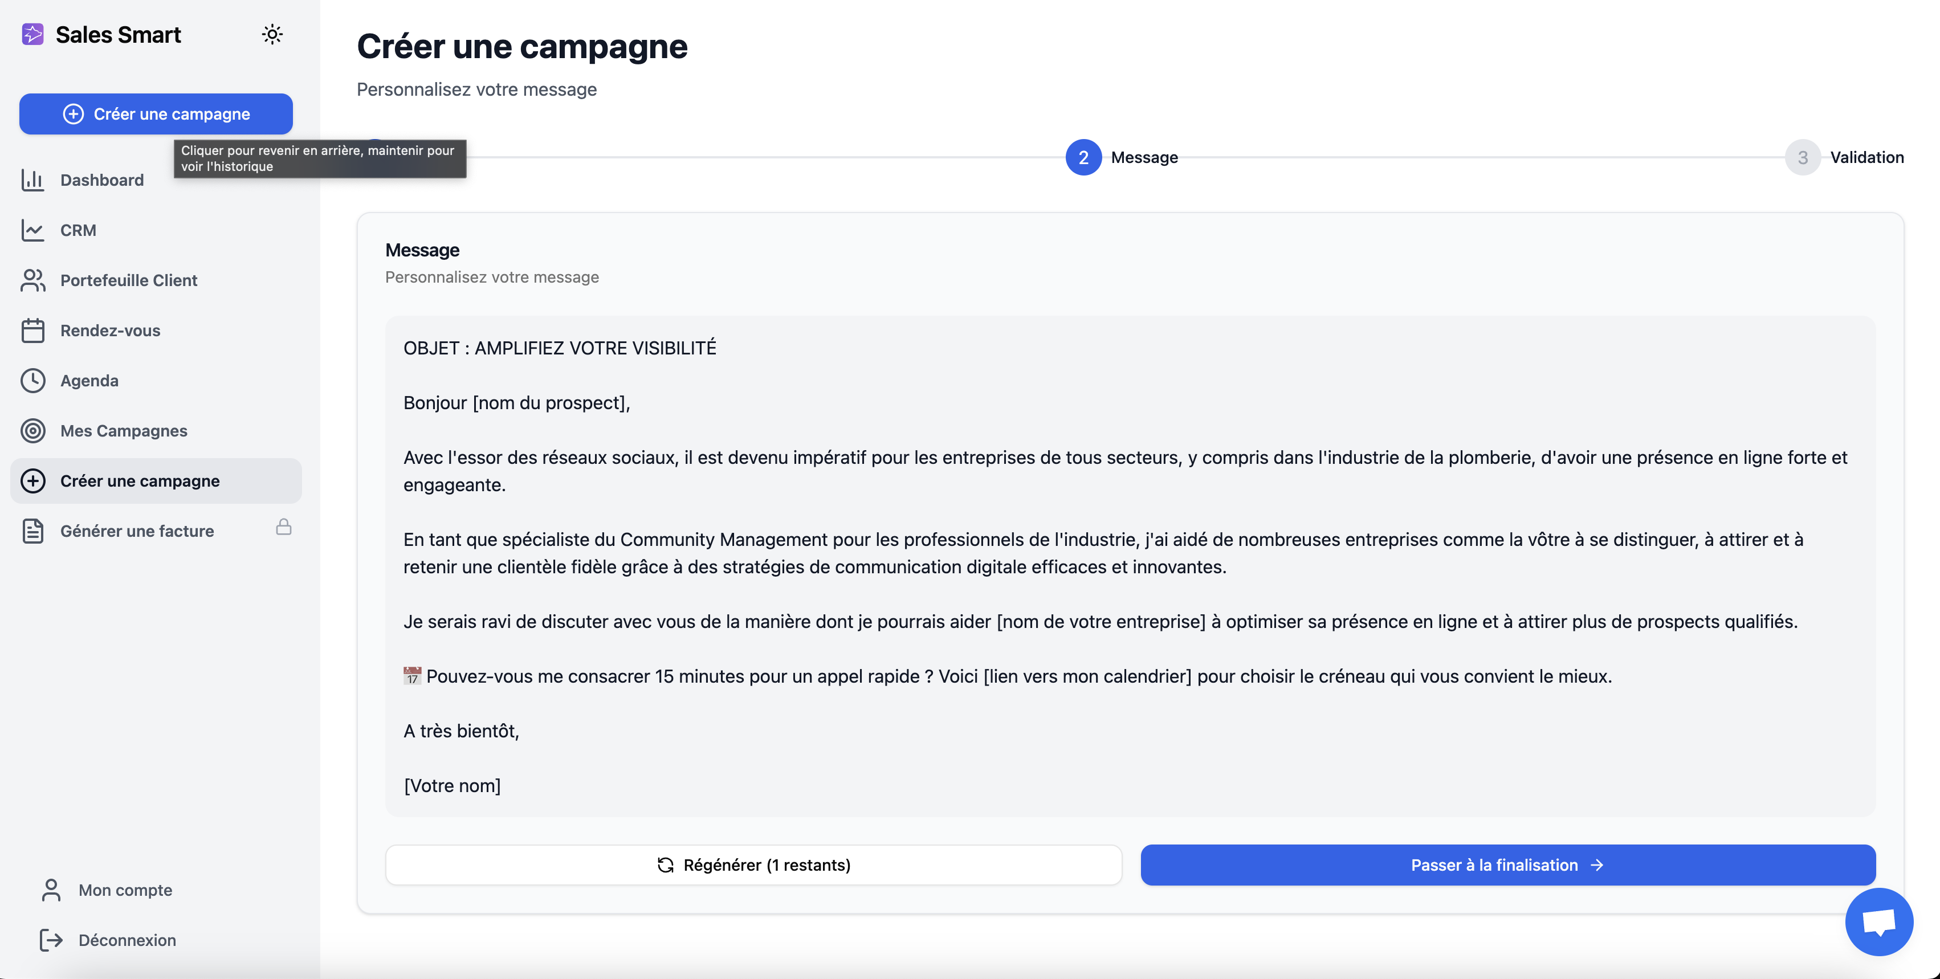The image size is (1940, 979).
Task: Toggle the light/dark theme sun icon
Action: coord(272,35)
